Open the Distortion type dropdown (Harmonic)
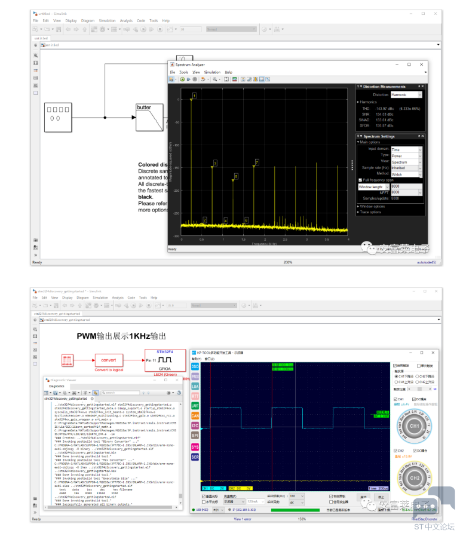 406,94
